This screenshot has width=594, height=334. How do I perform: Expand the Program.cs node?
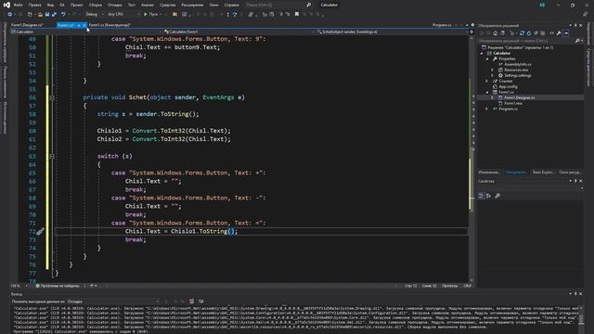(486, 109)
